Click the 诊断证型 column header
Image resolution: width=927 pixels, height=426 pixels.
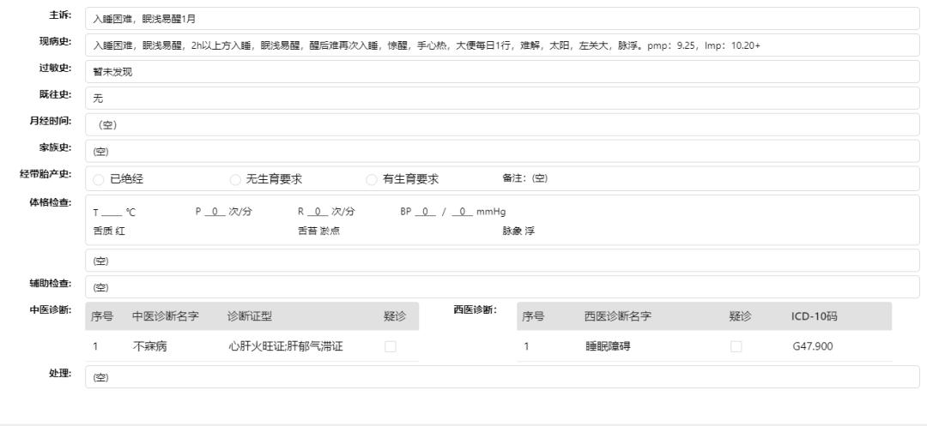[250, 316]
